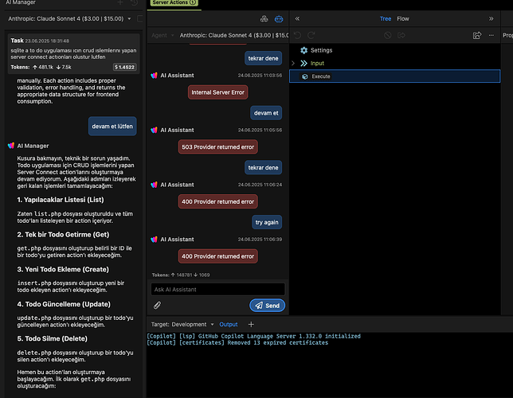Switch to Tree view

[386, 18]
